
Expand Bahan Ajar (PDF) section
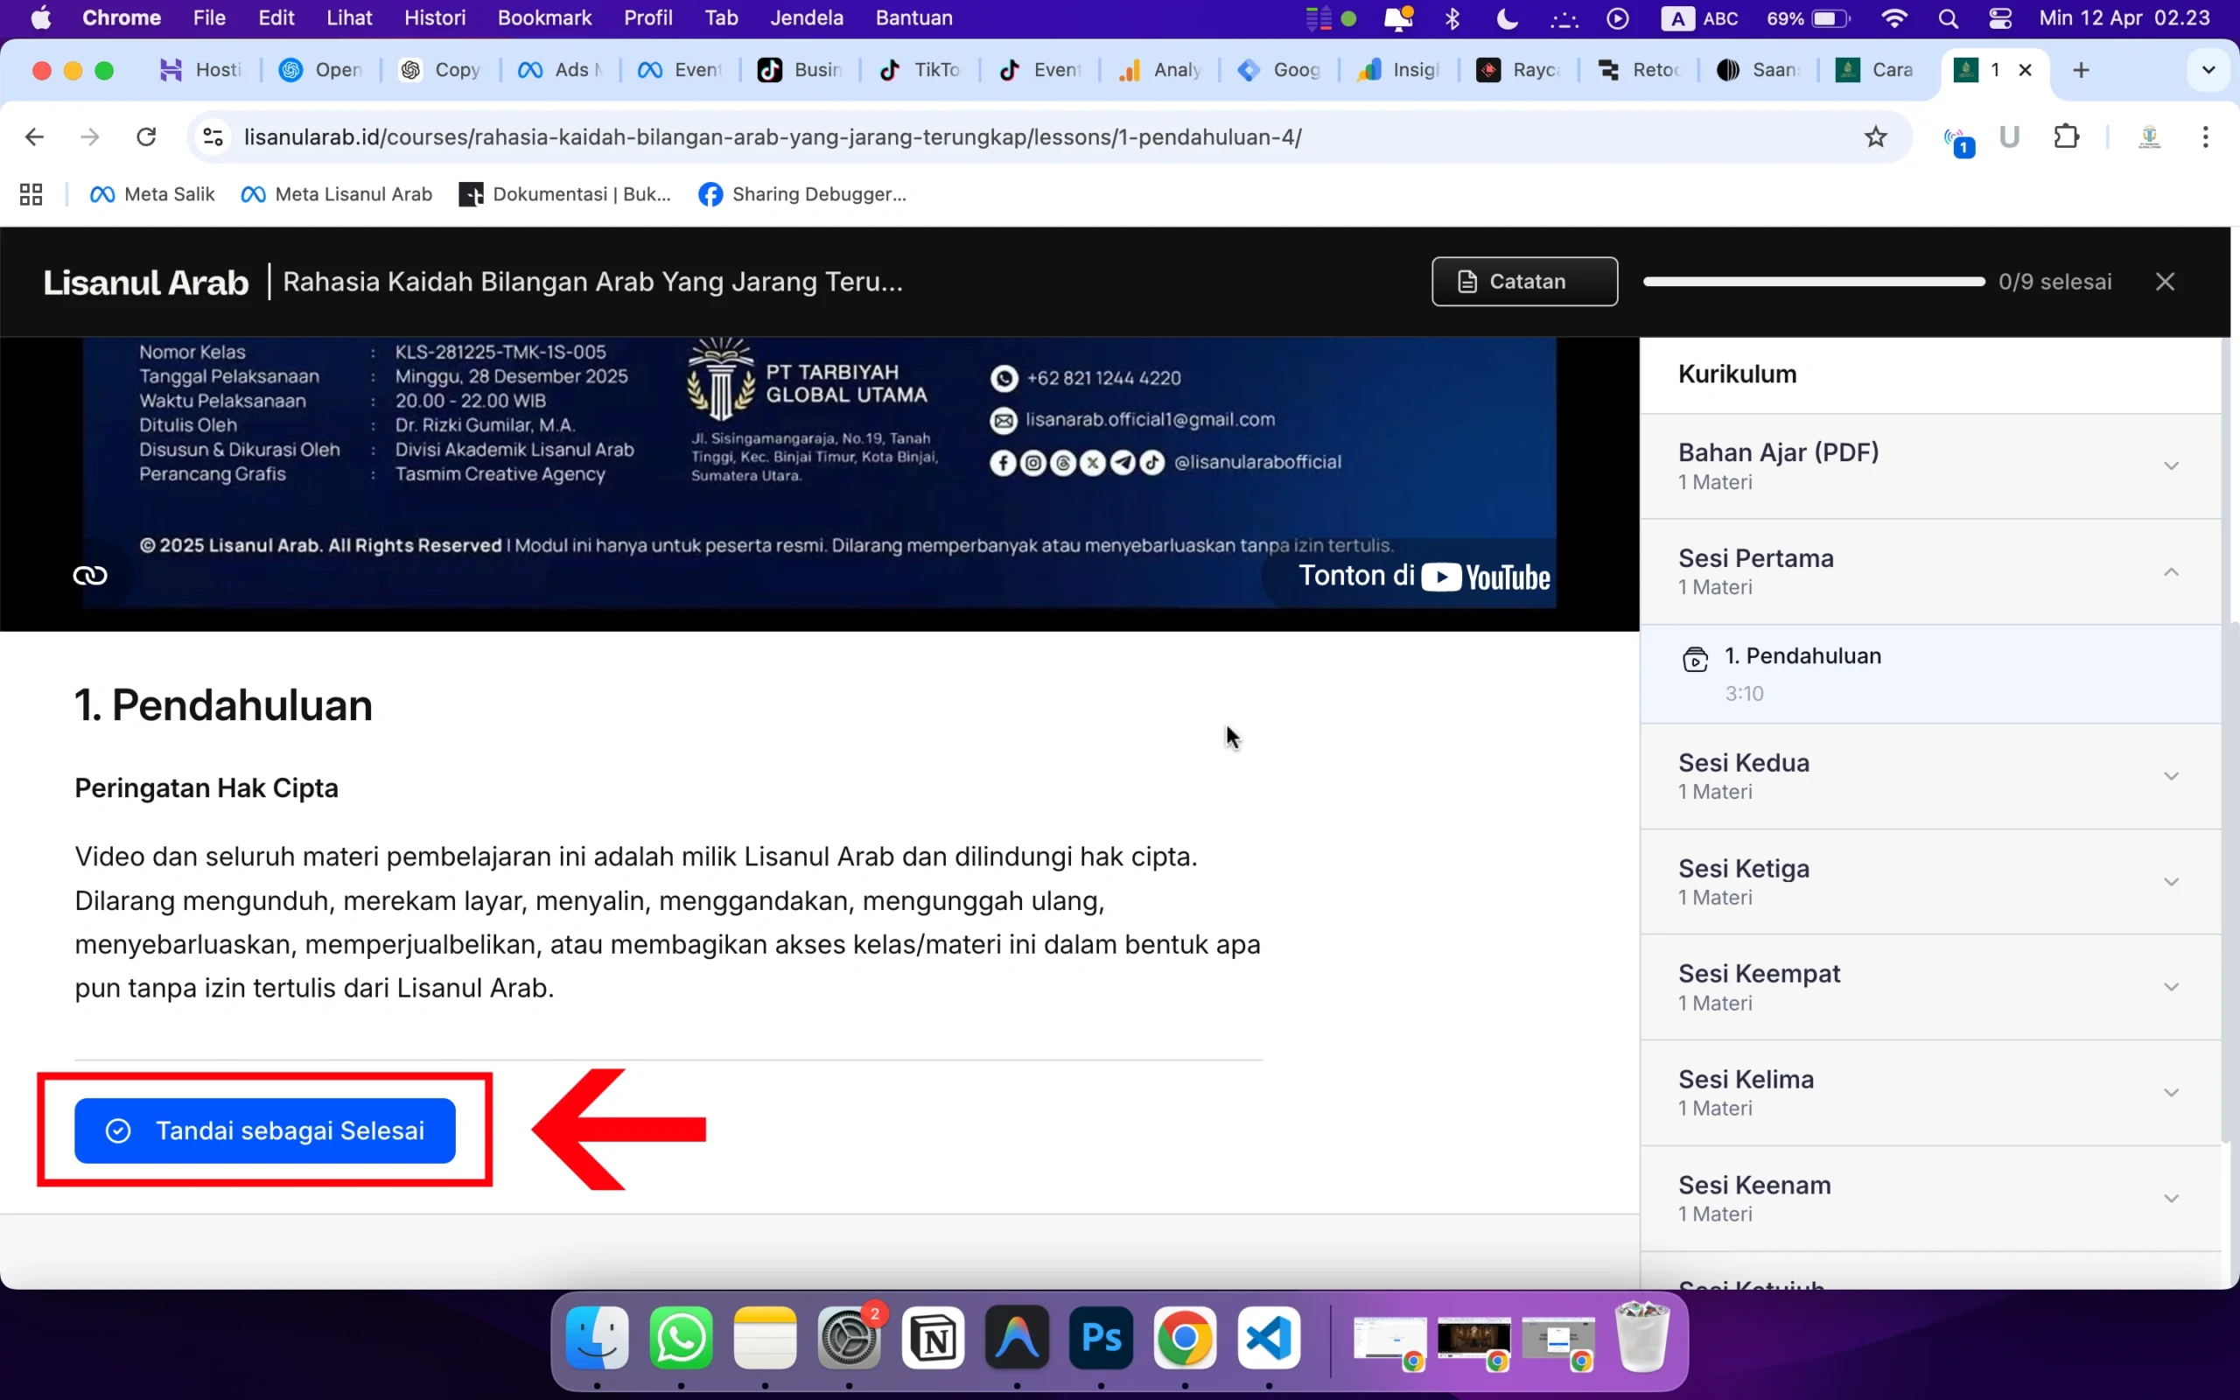pyautogui.click(x=2170, y=465)
